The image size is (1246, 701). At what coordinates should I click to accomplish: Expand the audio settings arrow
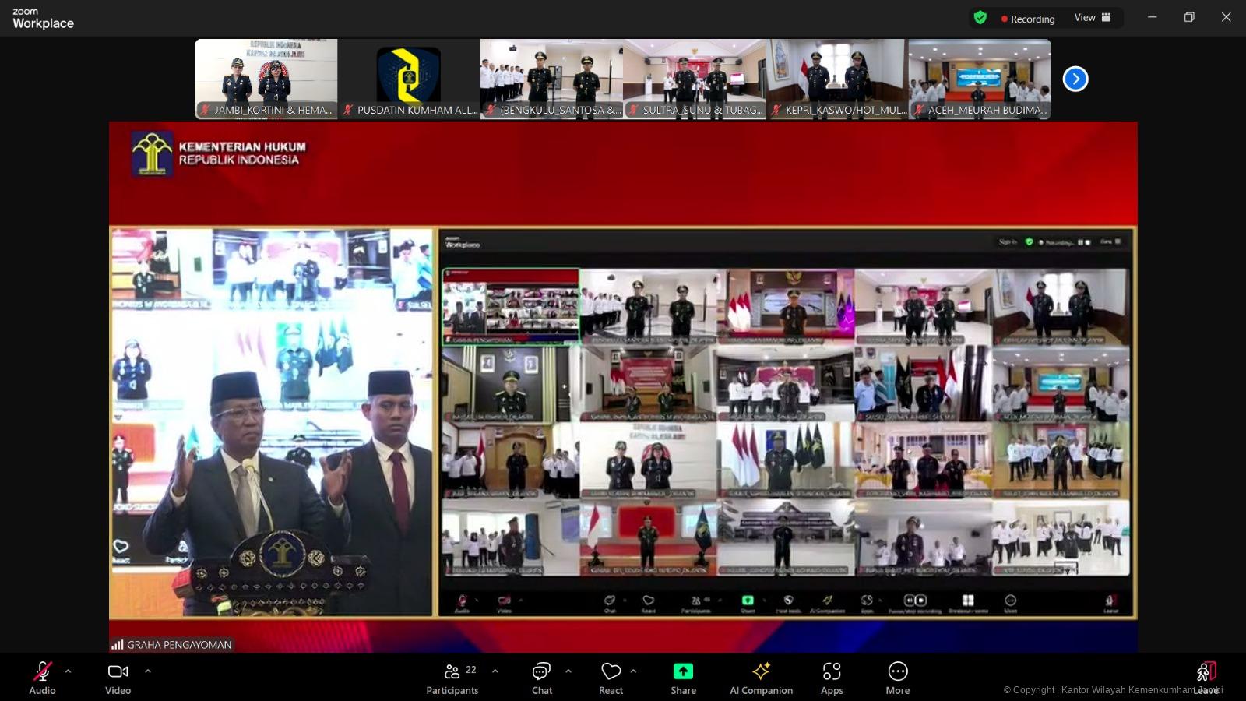tap(69, 671)
